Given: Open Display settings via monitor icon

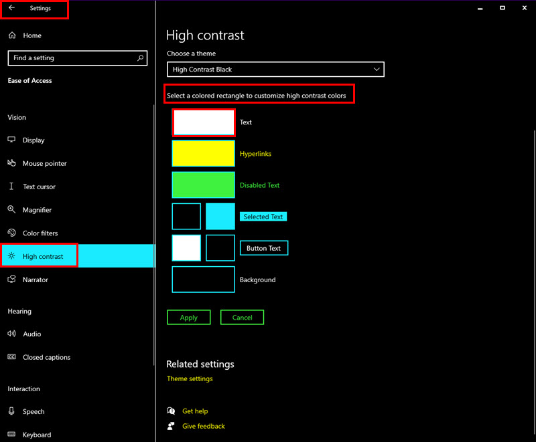Looking at the screenshot, I should [x=11, y=140].
